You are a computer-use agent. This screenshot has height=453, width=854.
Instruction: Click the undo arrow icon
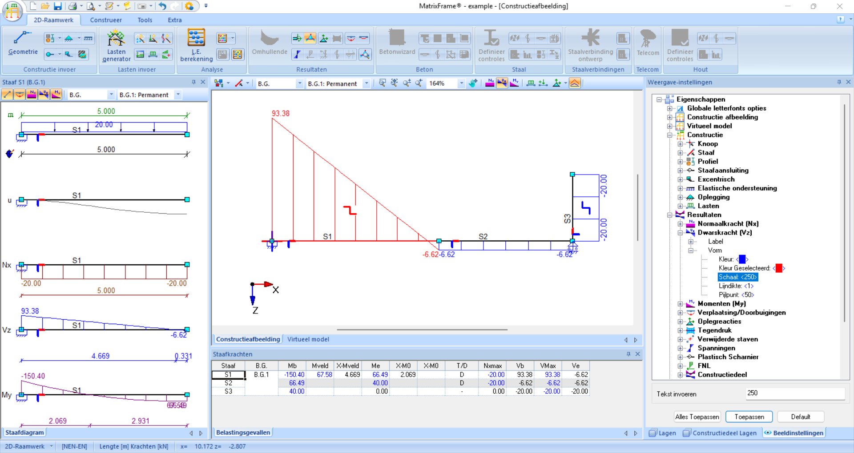[162, 6]
